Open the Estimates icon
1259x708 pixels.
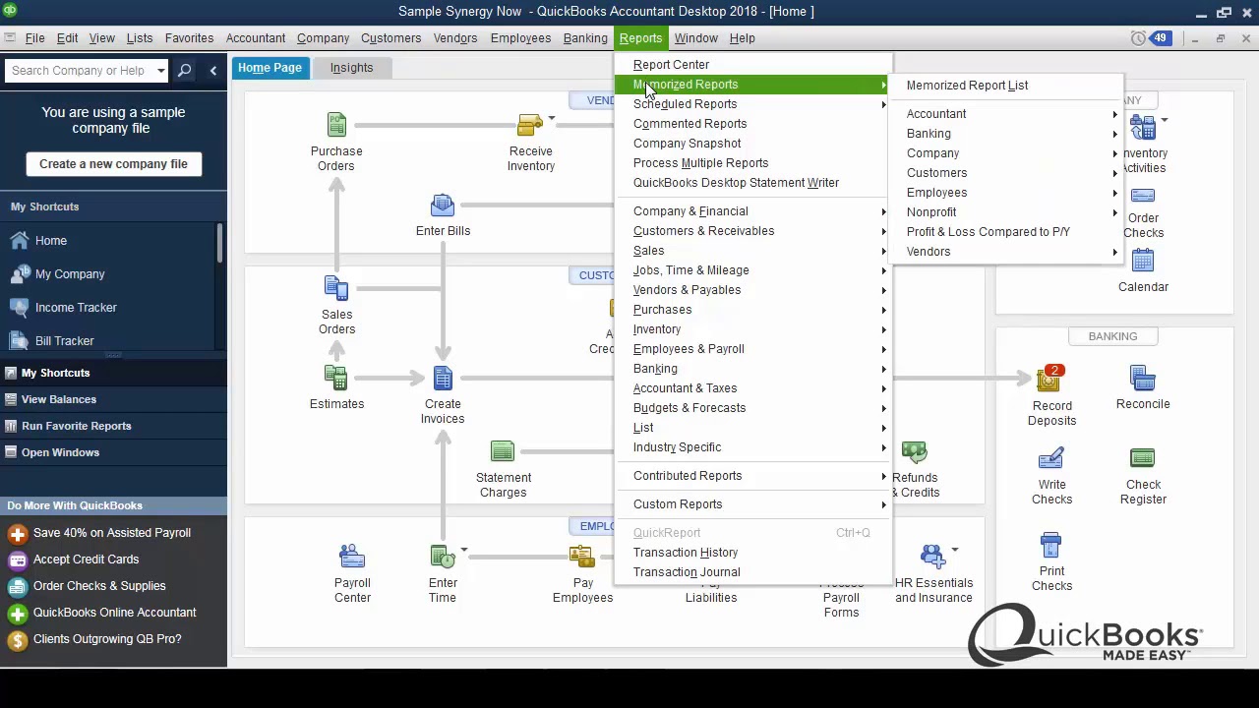click(336, 378)
